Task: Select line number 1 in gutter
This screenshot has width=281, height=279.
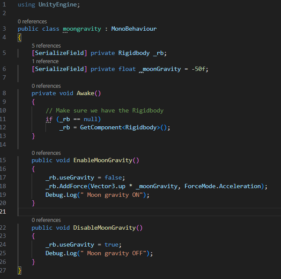Action: pyautogui.click(x=4, y=5)
